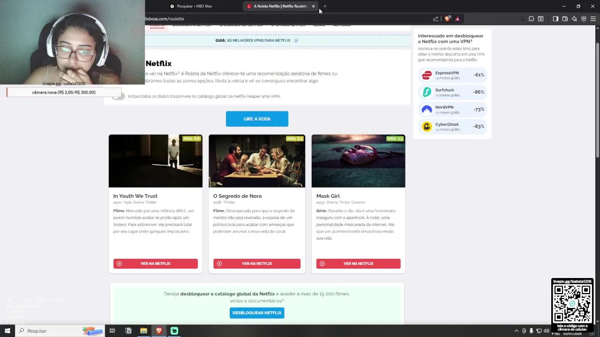Viewport: 600px width, 337px height.
Task: Click the Brave Rewards triangle icon
Action: (457, 19)
